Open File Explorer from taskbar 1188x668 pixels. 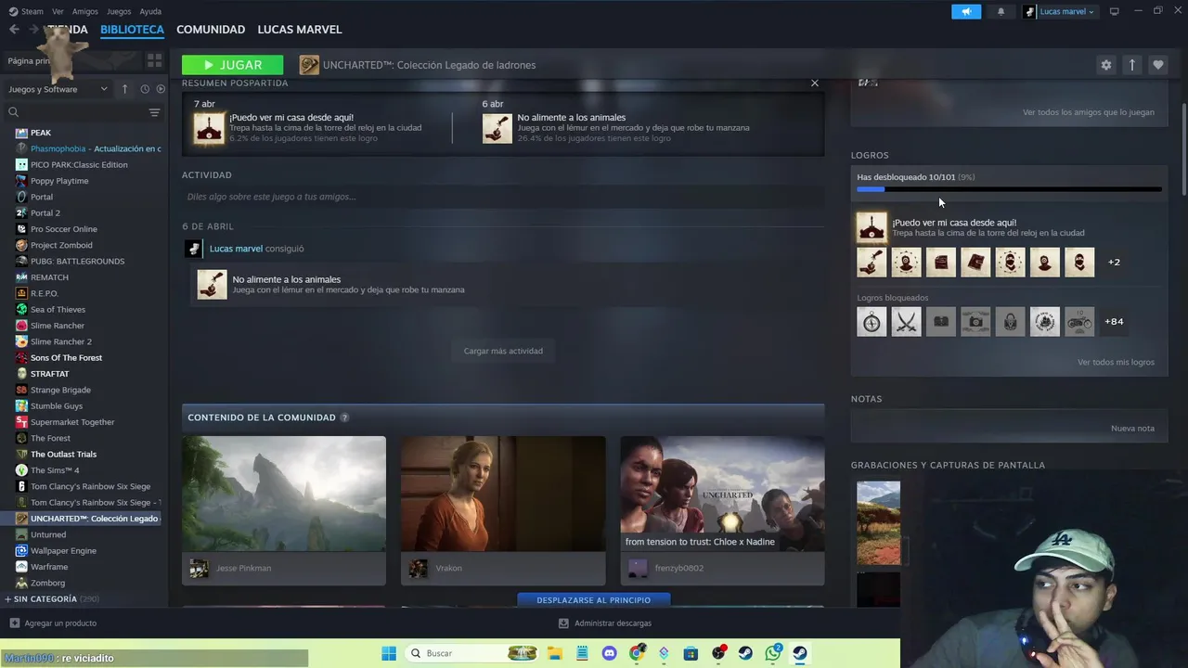coord(555,653)
